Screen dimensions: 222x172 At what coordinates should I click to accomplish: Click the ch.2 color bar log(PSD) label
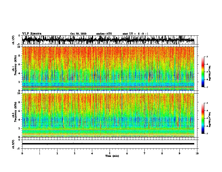pyautogui.click(x=210, y=119)
